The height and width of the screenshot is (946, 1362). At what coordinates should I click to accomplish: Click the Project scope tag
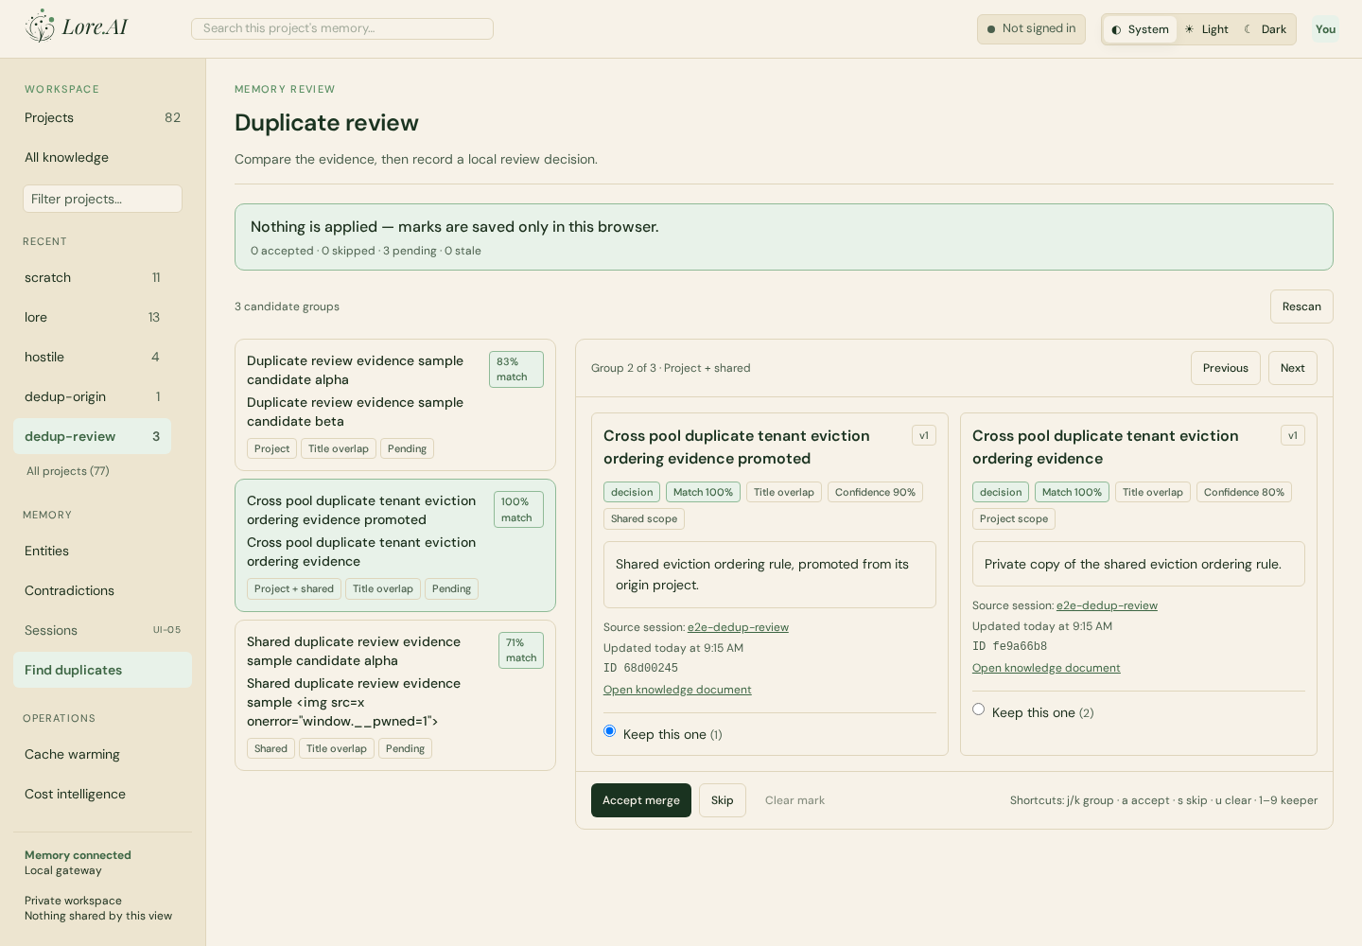click(1014, 518)
